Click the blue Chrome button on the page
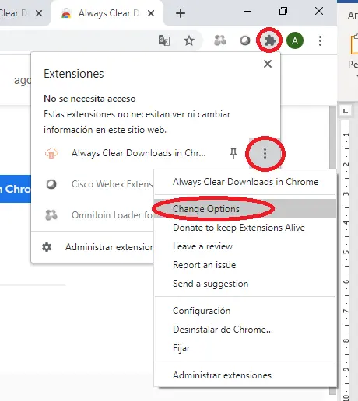Viewport: 358px width, 401px height. tap(16, 189)
